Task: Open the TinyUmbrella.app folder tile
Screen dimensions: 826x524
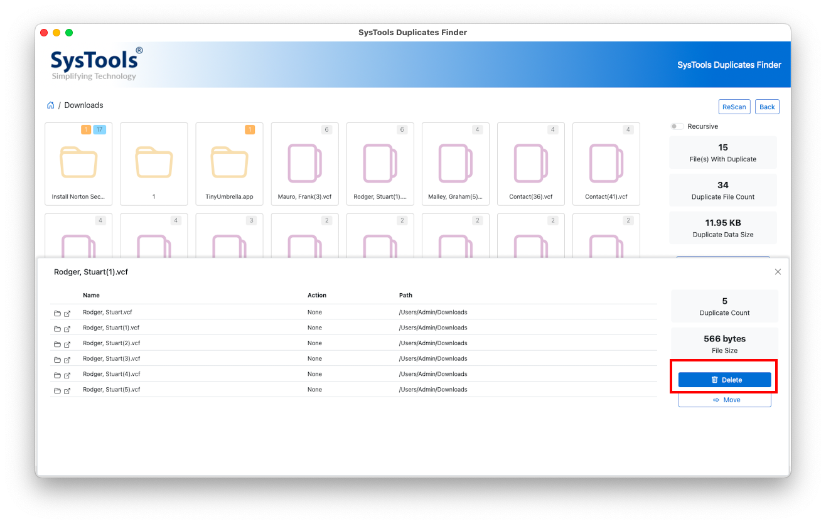Action: tap(229, 164)
